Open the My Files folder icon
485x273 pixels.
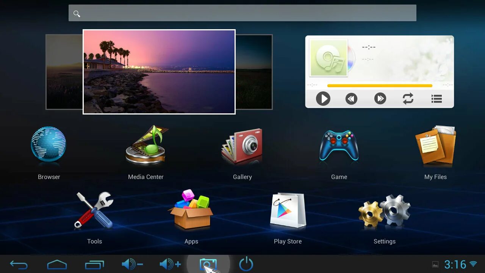(x=435, y=145)
